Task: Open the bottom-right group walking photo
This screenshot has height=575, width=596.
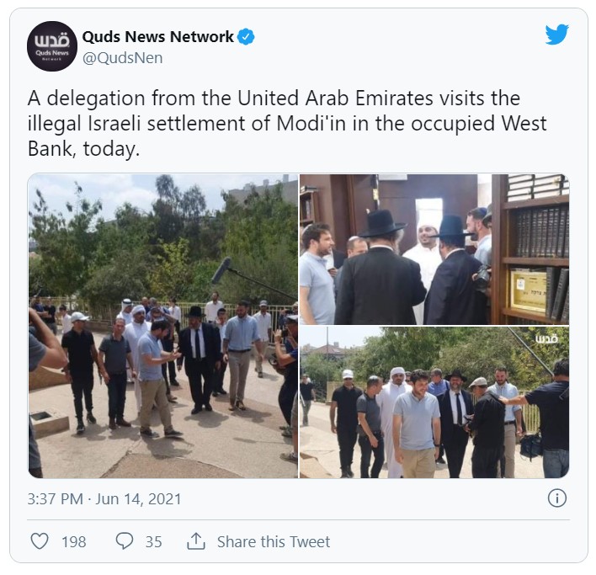Action: point(434,402)
